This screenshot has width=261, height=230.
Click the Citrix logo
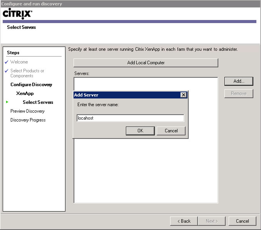17,13
